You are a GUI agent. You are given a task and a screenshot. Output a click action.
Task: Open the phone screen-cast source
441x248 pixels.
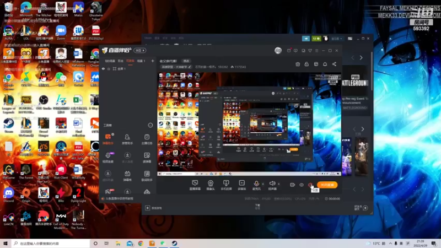pyautogui.click(x=226, y=185)
